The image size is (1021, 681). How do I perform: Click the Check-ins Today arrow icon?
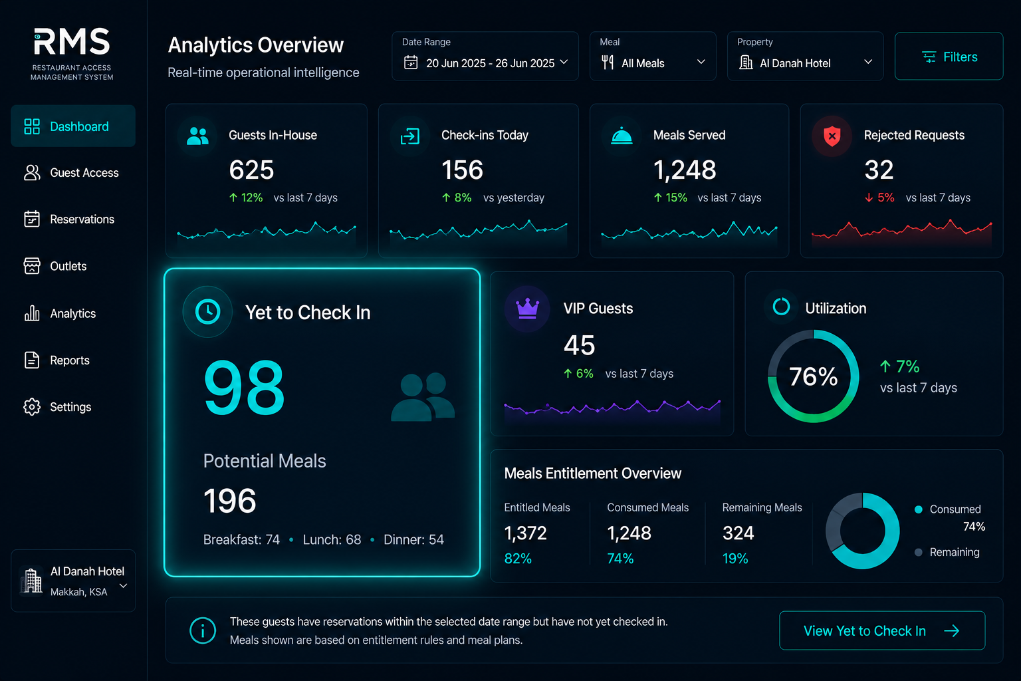[x=410, y=136]
